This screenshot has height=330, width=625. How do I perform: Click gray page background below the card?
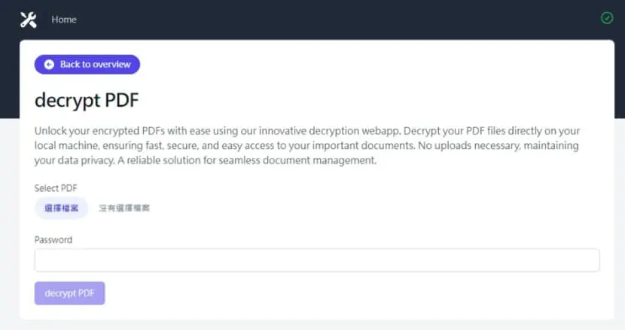pyautogui.click(x=312, y=325)
